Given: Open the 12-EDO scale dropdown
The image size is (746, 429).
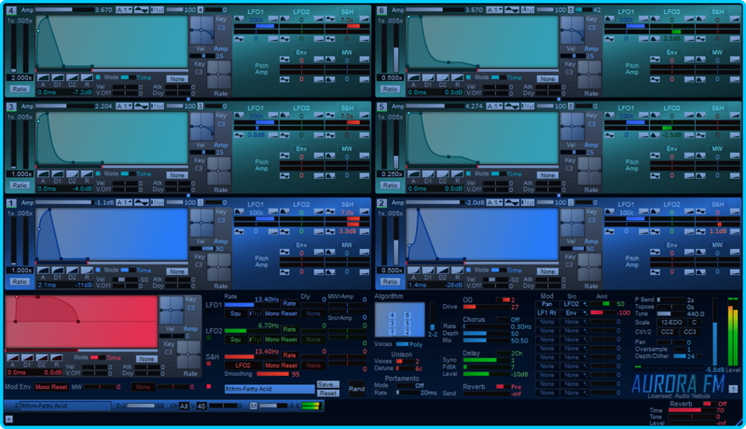Looking at the screenshot, I should [671, 322].
